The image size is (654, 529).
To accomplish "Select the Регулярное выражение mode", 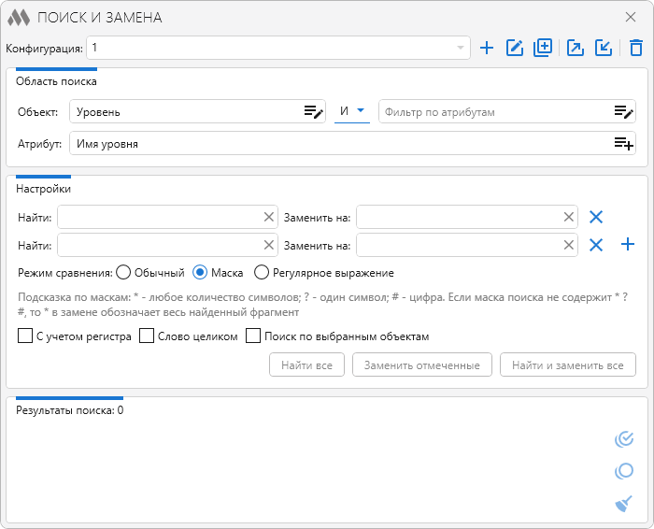I will (262, 273).
